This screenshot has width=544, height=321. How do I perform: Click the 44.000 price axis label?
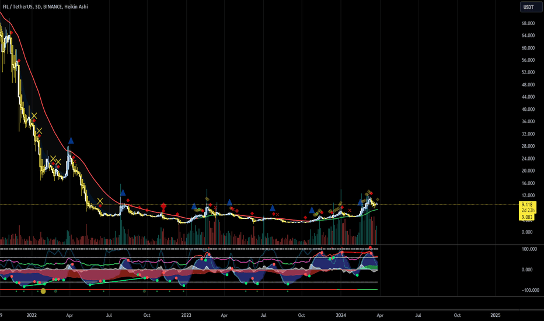(528, 97)
